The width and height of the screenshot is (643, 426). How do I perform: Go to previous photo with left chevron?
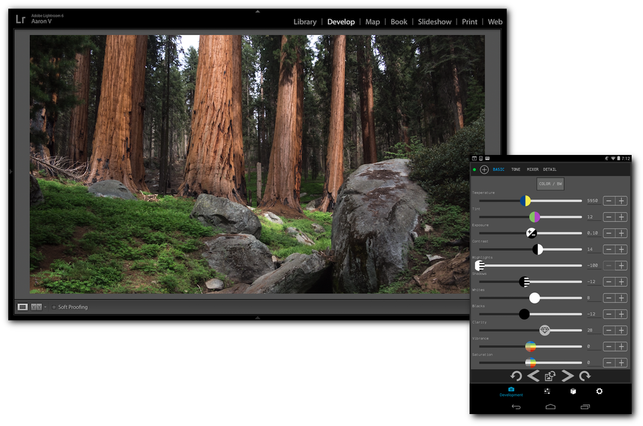(533, 376)
